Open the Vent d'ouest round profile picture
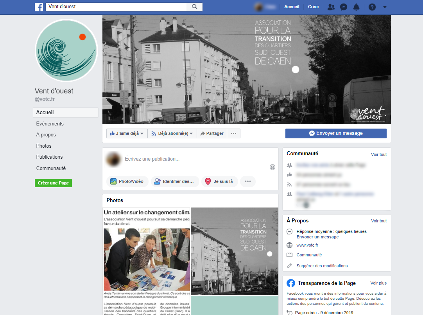The width and height of the screenshot is (423, 315). (66, 50)
